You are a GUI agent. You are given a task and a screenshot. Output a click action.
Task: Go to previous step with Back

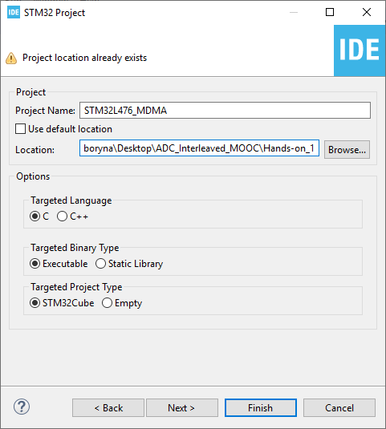pos(108,408)
